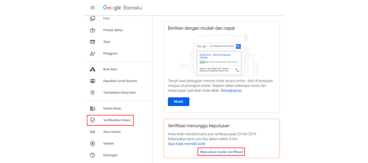Click the Akun tertaut link icon

click(x=92, y=132)
